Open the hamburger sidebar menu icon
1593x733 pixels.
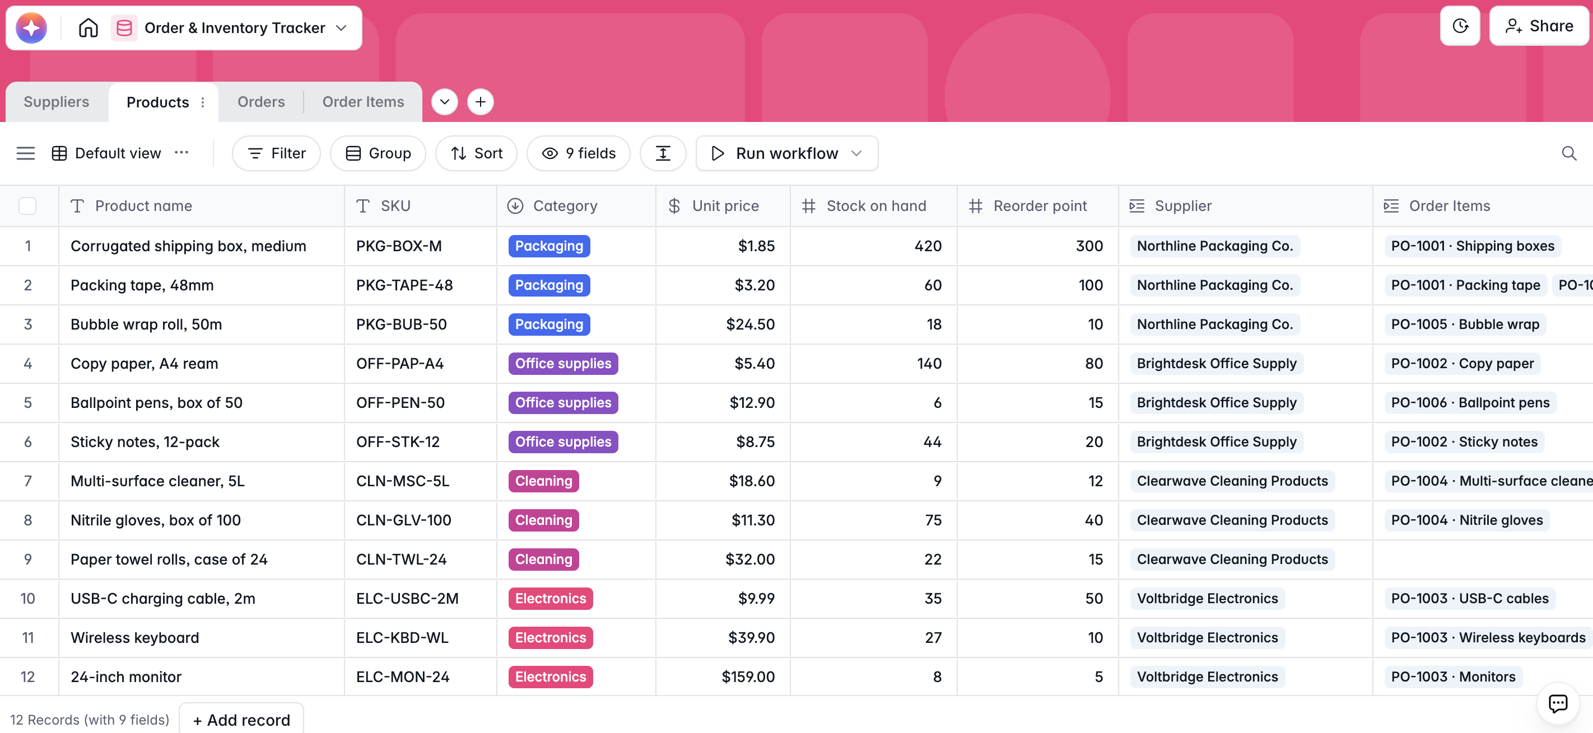[25, 153]
